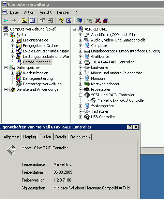
Task: Open the Ansicht menu
Action: [46, 12]
